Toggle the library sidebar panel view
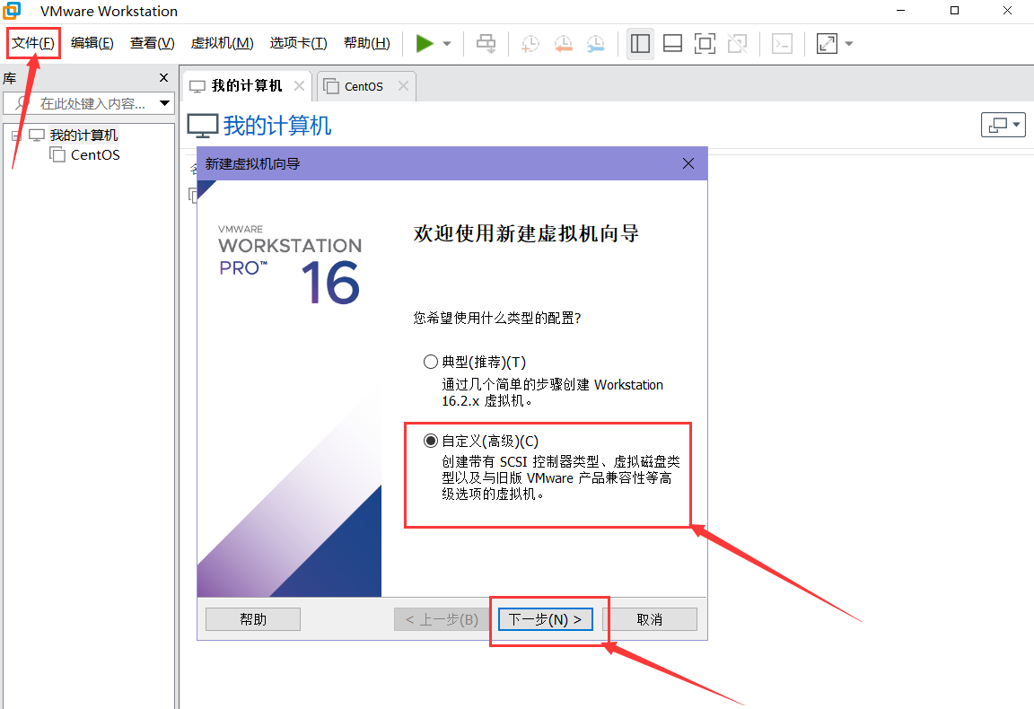This screenshot has height=709, width=1034. [x=640, y=43]
